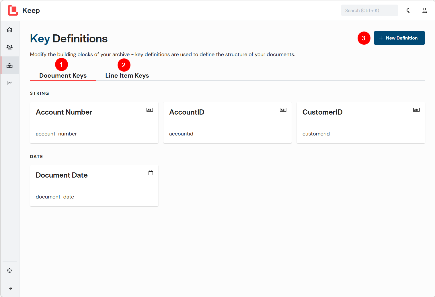The width and height of the screenshot is (435, 297).
Task: Select the key definitions blocks sidebar icon
Action: pos(9,65)
